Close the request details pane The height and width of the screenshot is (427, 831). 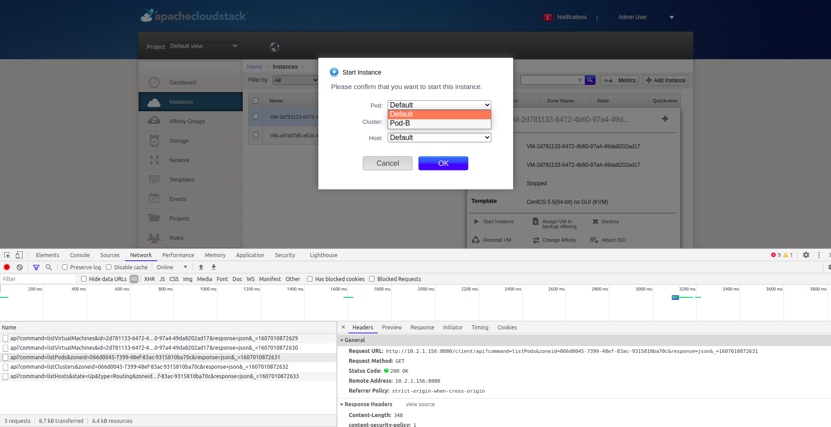(343, 327)
